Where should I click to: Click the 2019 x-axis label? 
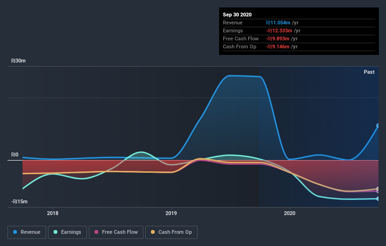click(171, 213)
